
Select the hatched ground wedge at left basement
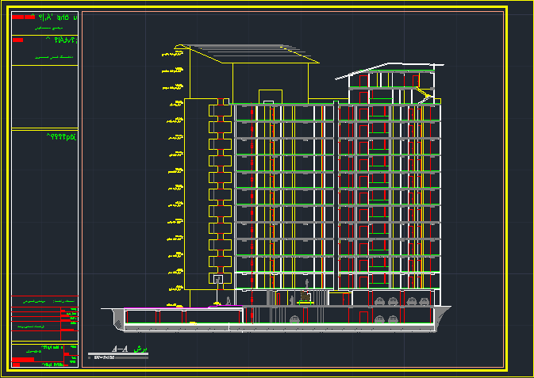pos(117,318)
